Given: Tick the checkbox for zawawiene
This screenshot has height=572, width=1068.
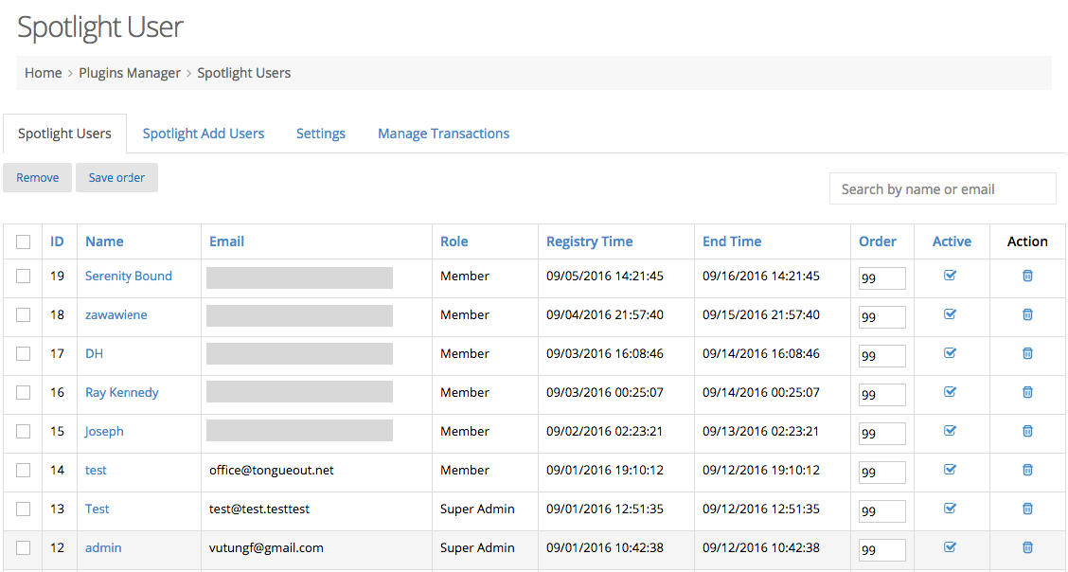Looking at the screenshot, I should coord(23,314).
